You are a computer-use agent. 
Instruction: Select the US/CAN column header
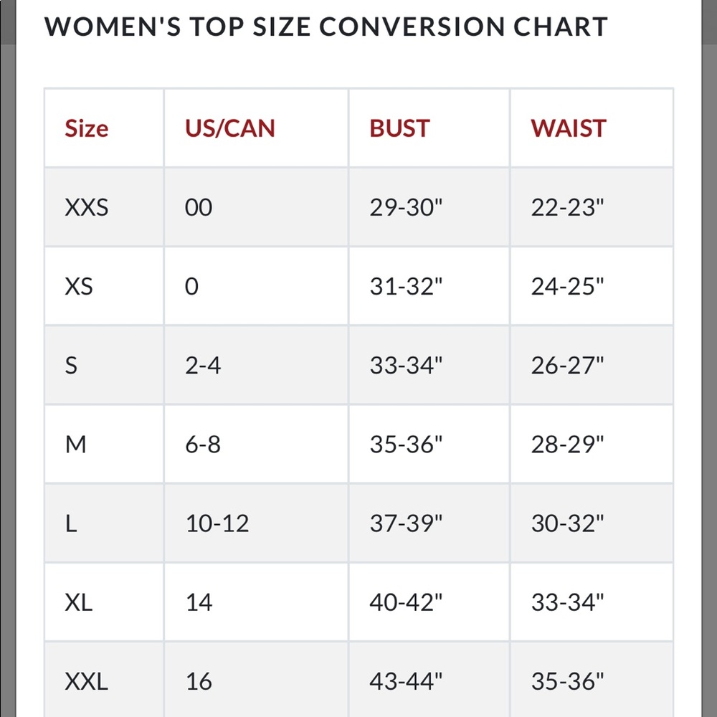tap(229, 128)
